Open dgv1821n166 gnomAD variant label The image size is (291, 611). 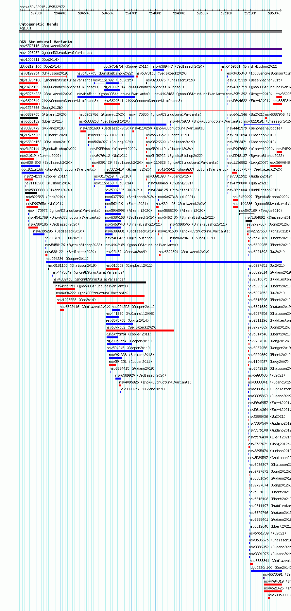pyautogui.click(x=59, y=169)
